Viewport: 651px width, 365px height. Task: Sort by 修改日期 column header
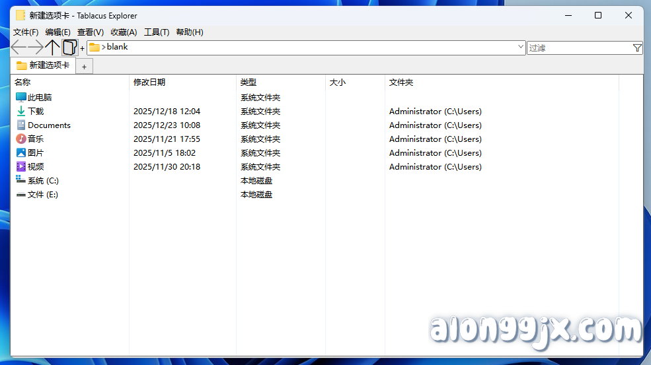182,82
